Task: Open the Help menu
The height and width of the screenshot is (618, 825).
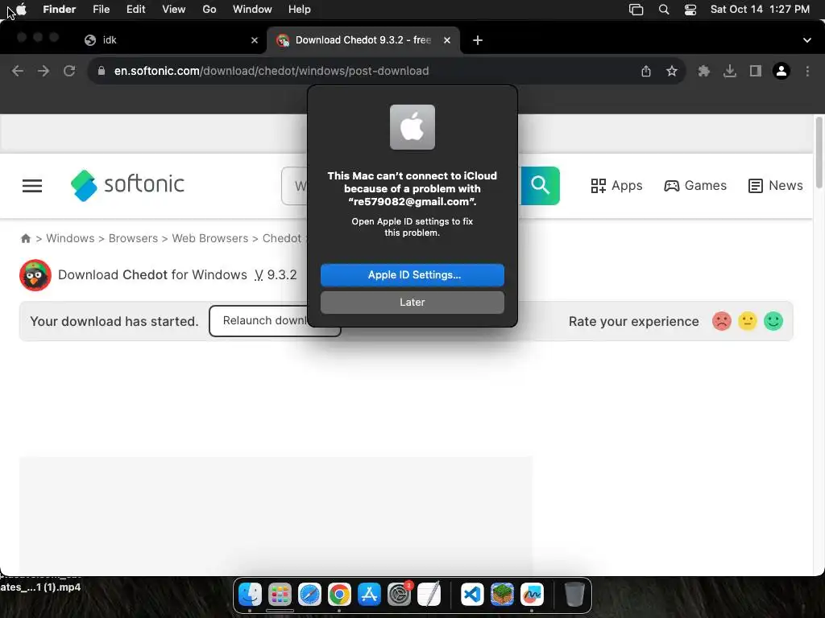Action: (300, 10)
